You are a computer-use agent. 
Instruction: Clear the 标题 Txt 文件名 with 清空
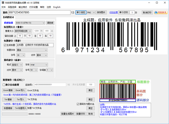(90, 108)
